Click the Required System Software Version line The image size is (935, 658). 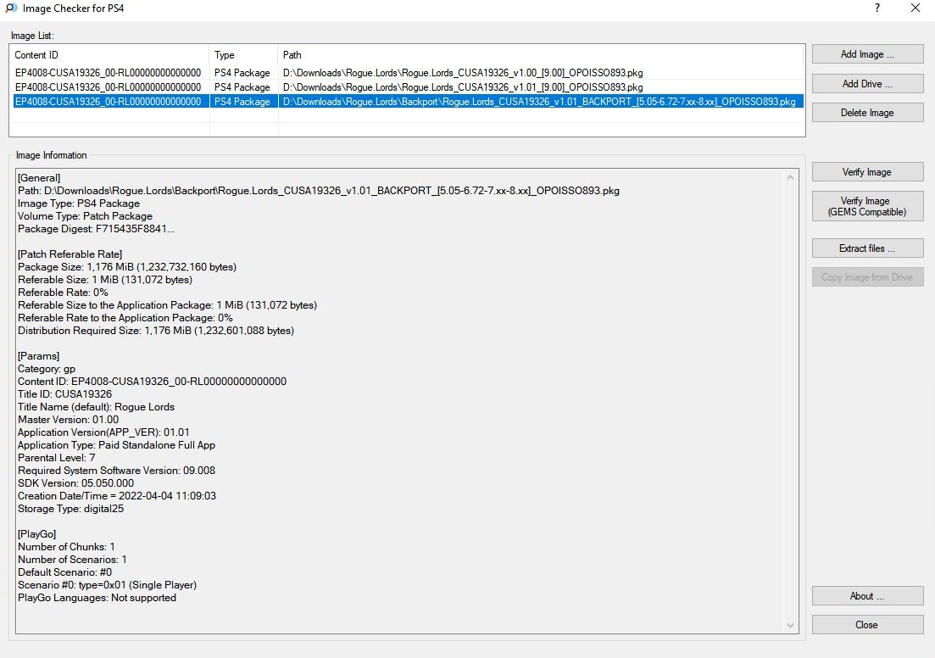[116, 471]
